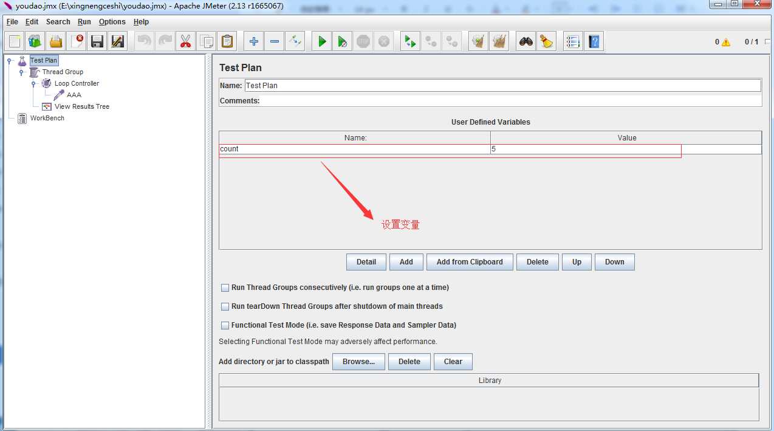Click Delete button under variables table
Image resolution: width=774 pixels, height=431 pixels.
click(x=538, y=262)
